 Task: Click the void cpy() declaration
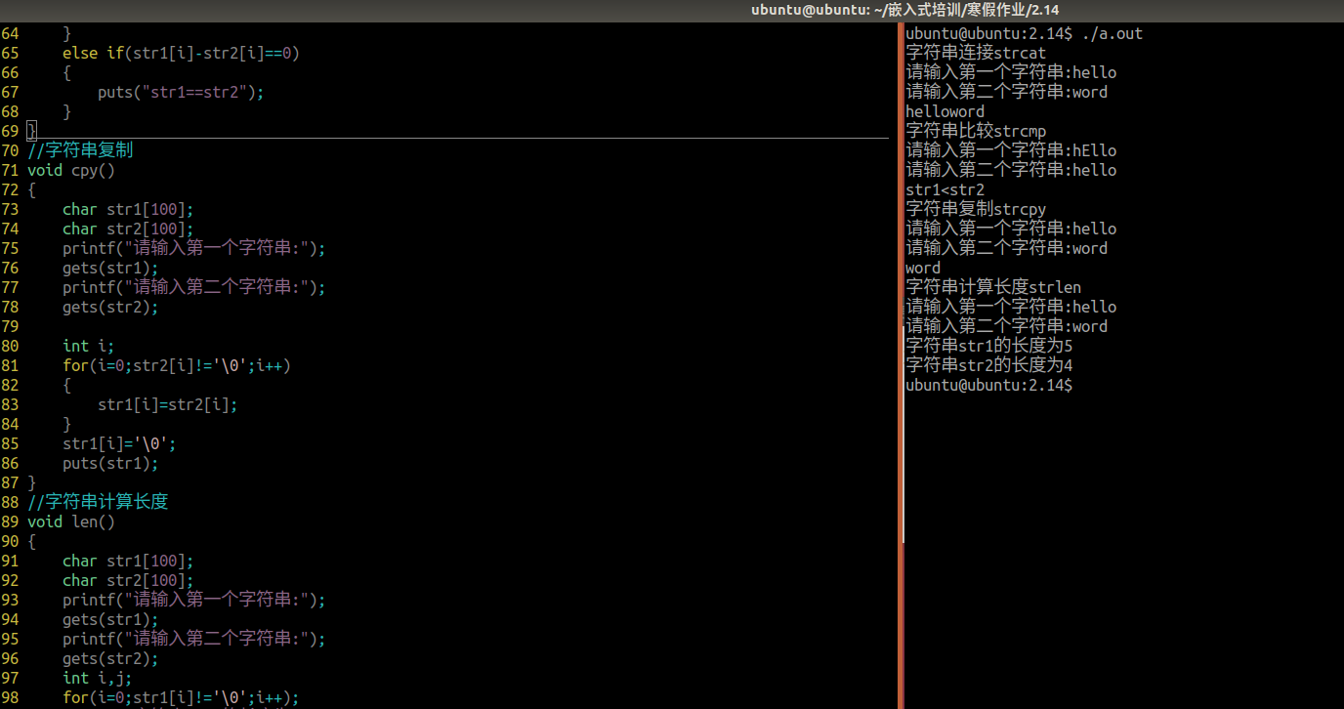[71, 170]
